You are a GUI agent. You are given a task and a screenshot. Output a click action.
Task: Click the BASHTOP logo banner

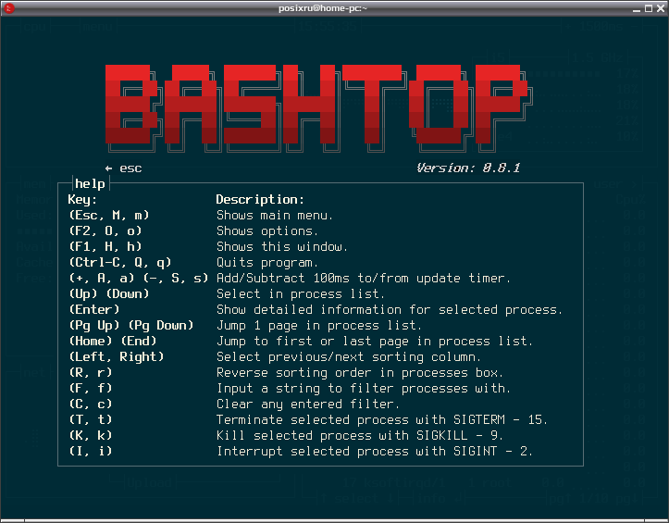[318, 108]
